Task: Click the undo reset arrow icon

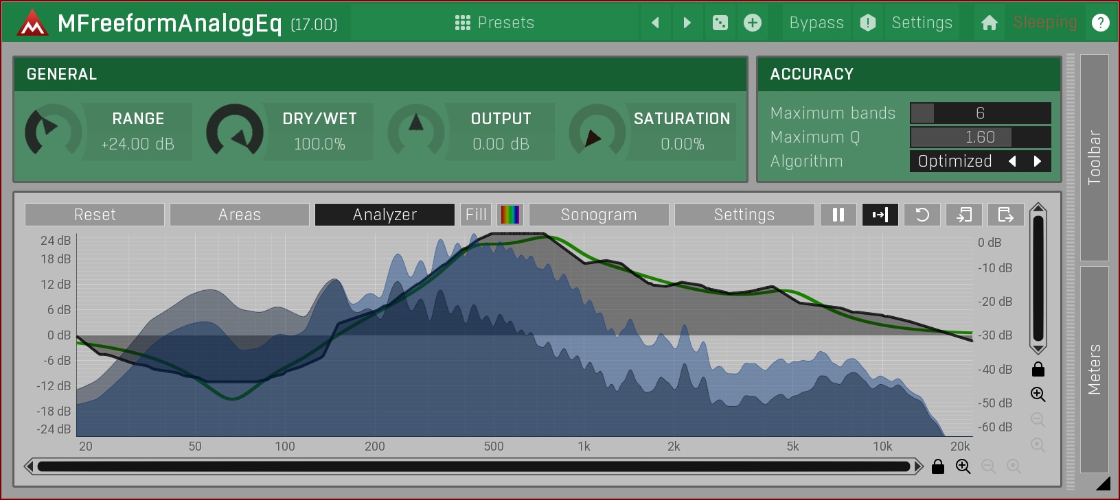Action: (x=922, y=215)
